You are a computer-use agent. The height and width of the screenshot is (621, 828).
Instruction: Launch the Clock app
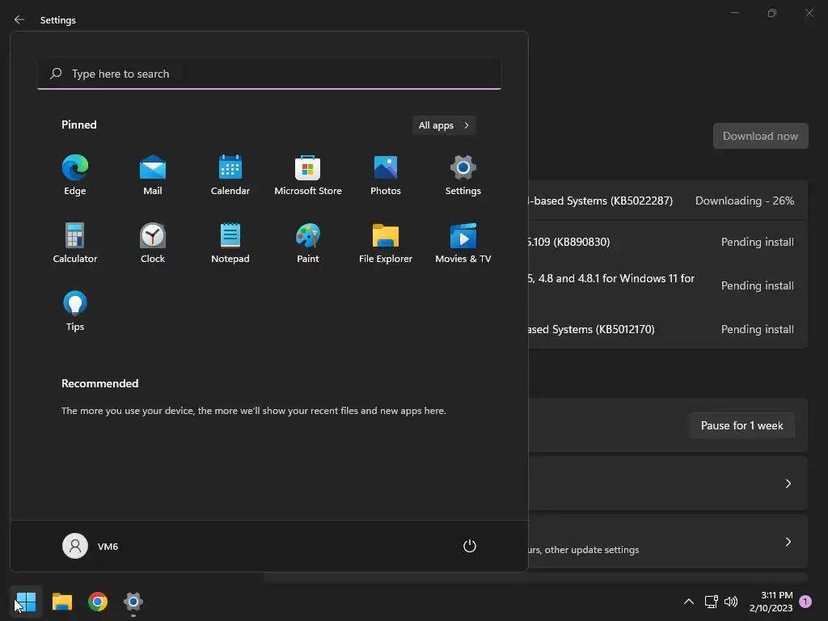[x=153, y=243]
